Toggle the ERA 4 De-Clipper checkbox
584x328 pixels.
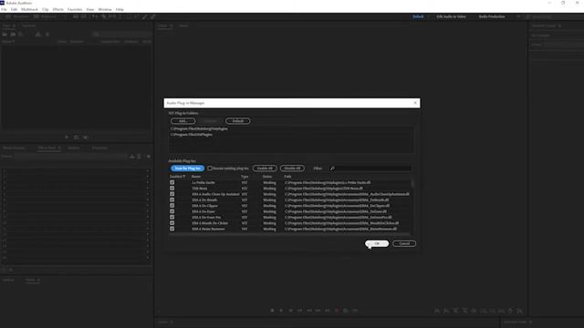point(172,206)
